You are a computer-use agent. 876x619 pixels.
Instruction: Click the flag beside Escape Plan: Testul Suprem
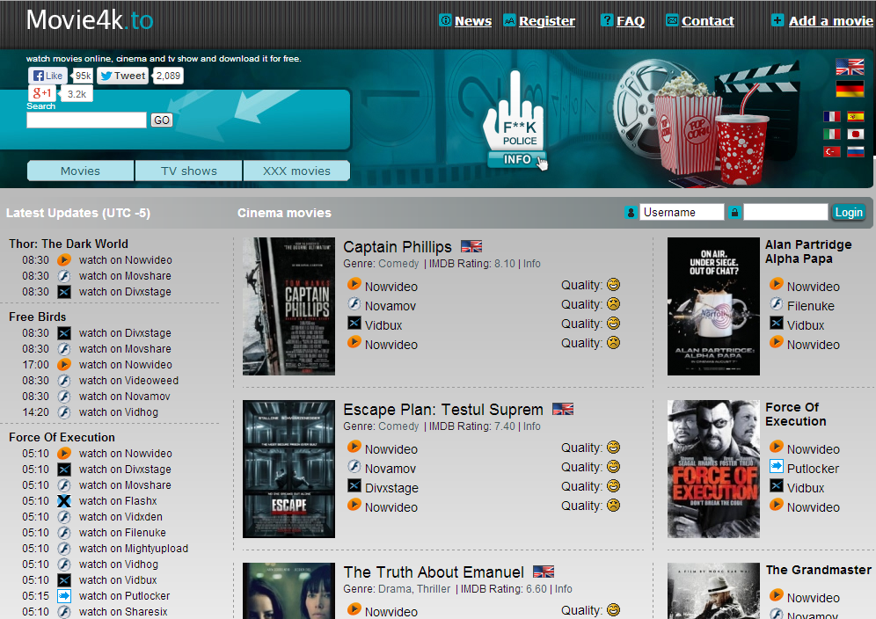click(x=563, y=409)
